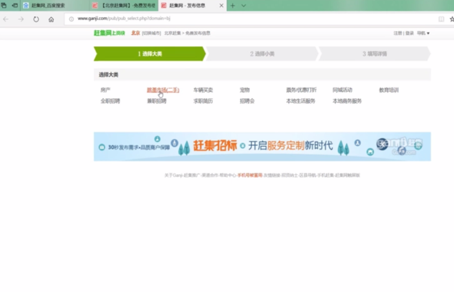Click the 北京 city link
The image size is (454, 292).
coord(136,33)
